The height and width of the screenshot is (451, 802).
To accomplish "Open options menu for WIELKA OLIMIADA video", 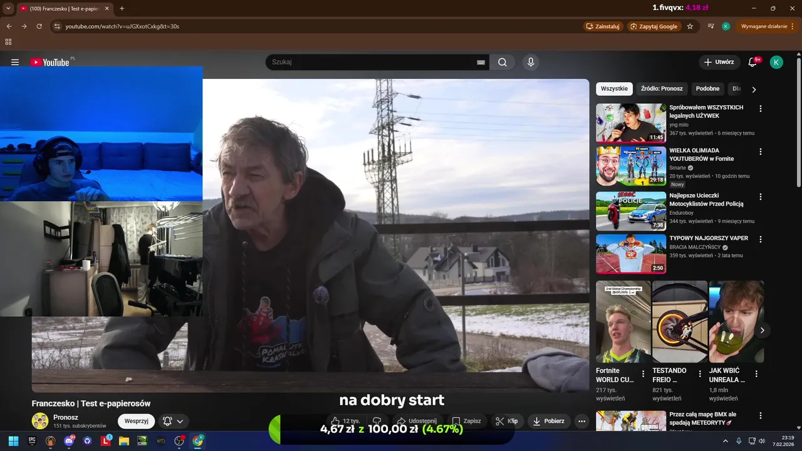I will pos(761,152).
